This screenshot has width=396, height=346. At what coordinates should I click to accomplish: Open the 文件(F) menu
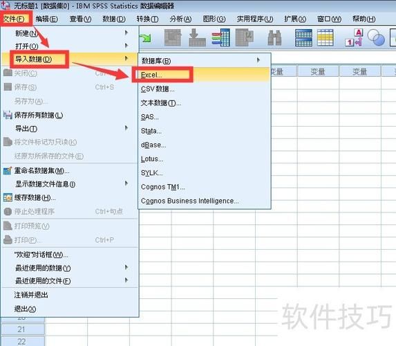pos(14,19)
